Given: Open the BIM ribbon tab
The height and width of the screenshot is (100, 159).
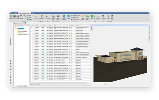Looking at the screenshot, I should coord(33,13).
